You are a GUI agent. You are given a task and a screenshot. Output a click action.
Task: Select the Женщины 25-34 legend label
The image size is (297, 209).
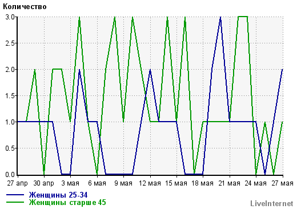click(58, 195)
